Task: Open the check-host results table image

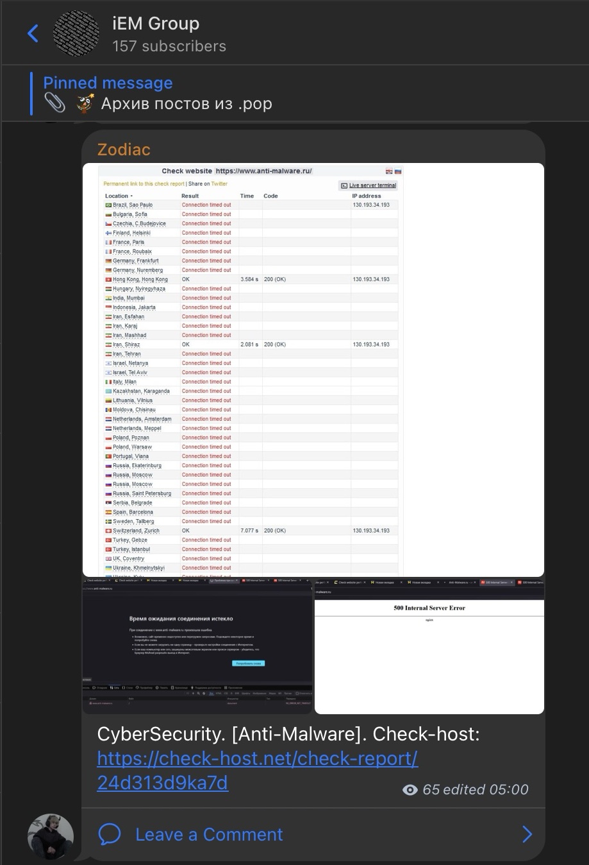Action: 313,370
